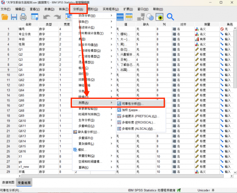This screenshot has height=193, width=237.
Task: Click the vertical scrollbar down arrow
Action: (x=235, y=172)
